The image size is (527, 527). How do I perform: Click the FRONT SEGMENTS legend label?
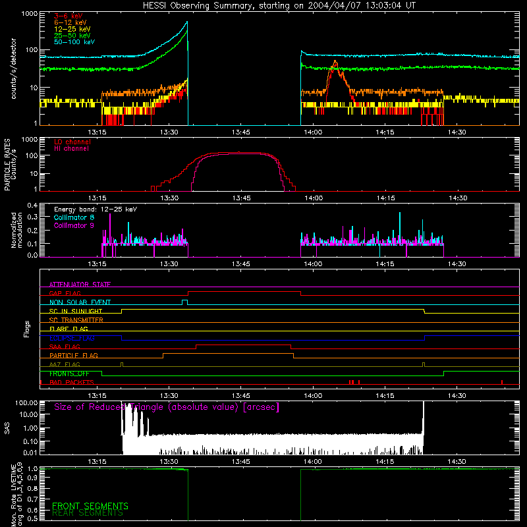tap(90, 506)
